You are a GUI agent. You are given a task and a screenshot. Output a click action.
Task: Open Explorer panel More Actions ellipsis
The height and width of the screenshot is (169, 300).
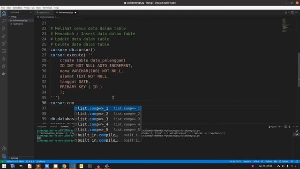(30, 13)
